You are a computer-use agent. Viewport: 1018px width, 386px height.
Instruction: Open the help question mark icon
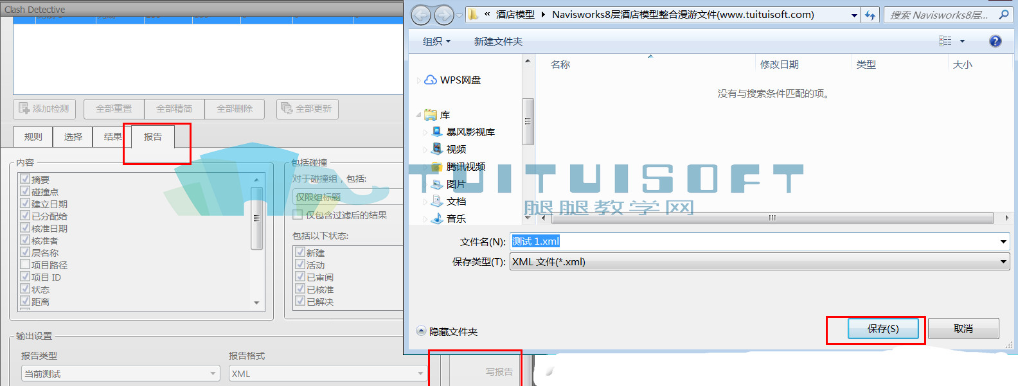tap(995, 41)
